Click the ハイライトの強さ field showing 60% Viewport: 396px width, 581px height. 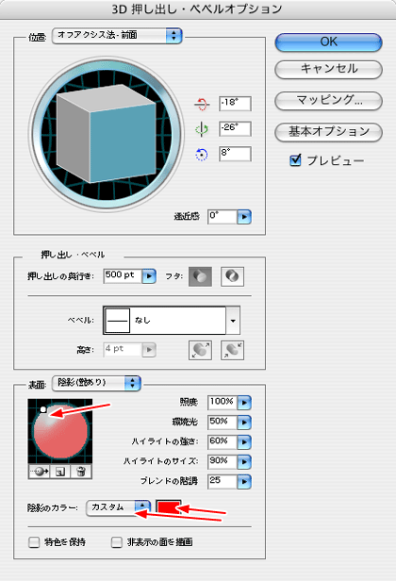tap(223, 441)
